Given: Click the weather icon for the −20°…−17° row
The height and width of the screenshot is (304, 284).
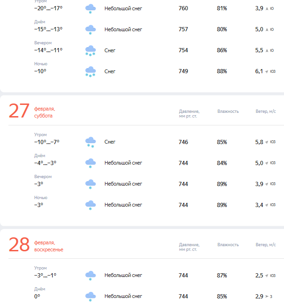Looking at the screenshot, I should pyautogui.click(x=90, y=9).
